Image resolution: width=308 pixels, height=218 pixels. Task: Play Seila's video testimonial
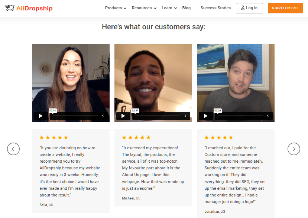click(x=40, y=116)
